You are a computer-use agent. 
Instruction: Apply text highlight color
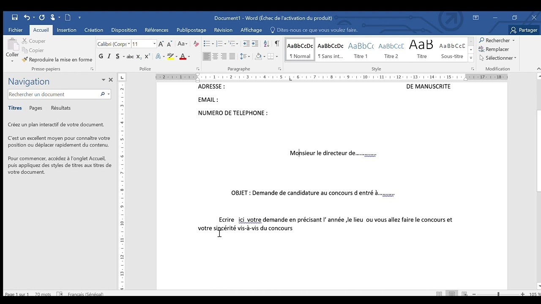click(x=170, y=56)
